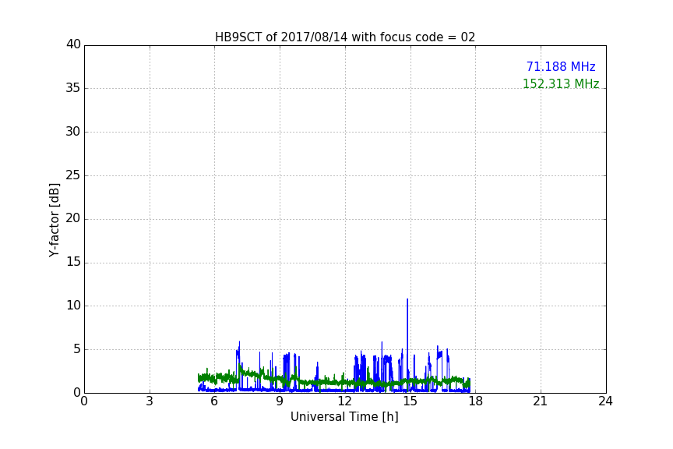Click x-axis tick label 24
This screenshot has height=449, width=673.
tap(605, 401)
